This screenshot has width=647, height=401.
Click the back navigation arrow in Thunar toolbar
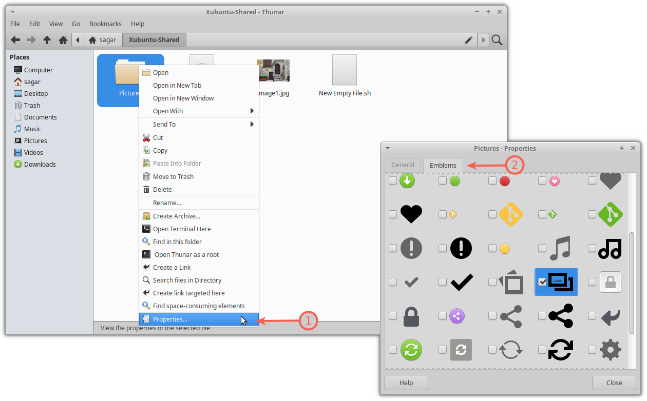pos(15,39)
